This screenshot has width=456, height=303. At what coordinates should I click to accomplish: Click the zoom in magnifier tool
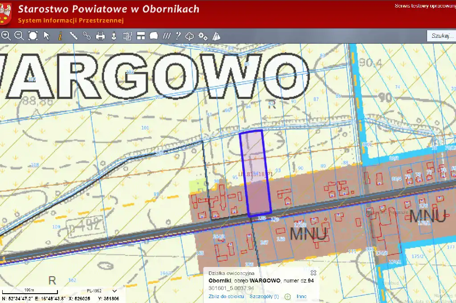6,36
